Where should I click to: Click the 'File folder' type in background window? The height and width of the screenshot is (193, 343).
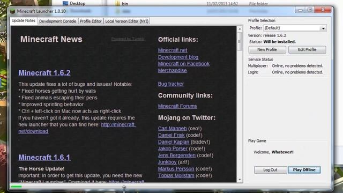[258, 4]
